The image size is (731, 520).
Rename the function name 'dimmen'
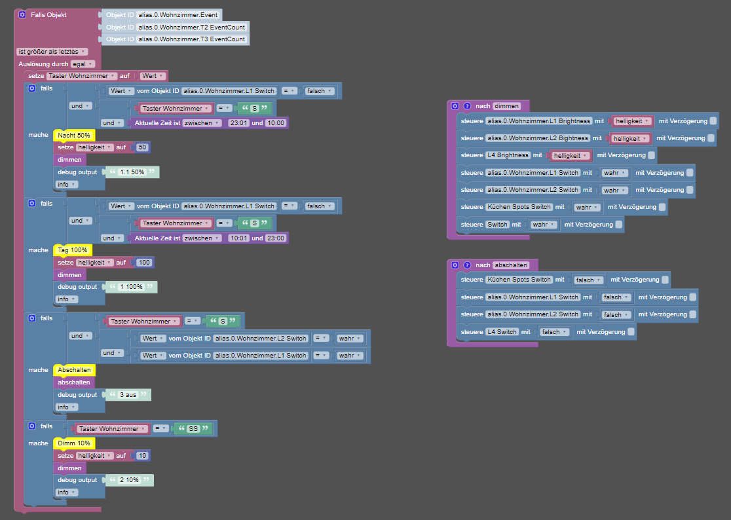coord(507,106)
